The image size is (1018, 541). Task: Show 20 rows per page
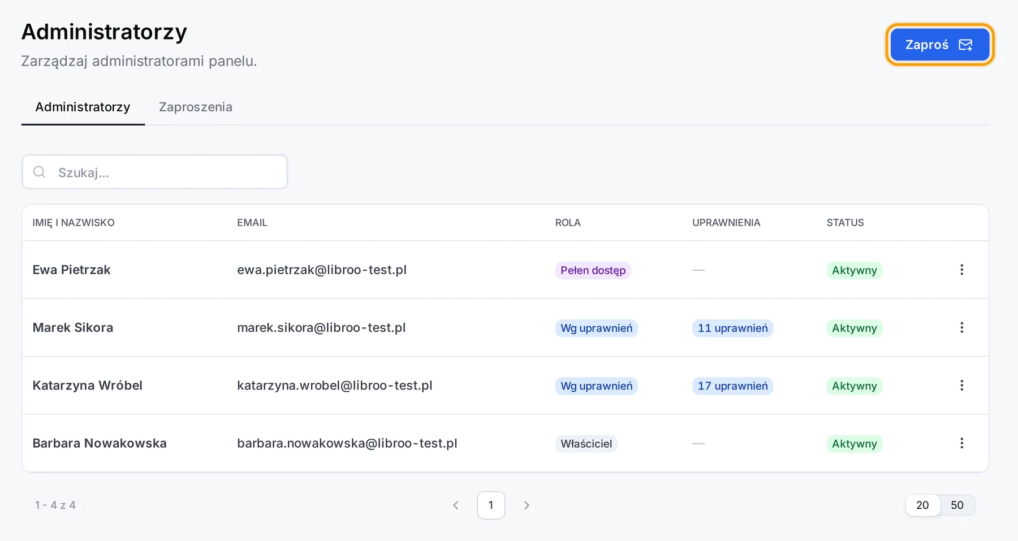(922, 505)
